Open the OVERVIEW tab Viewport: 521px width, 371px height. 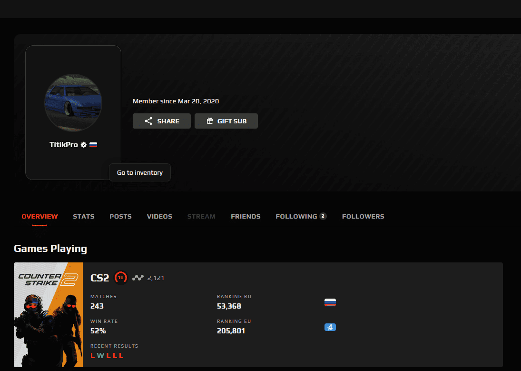point(39,216)
